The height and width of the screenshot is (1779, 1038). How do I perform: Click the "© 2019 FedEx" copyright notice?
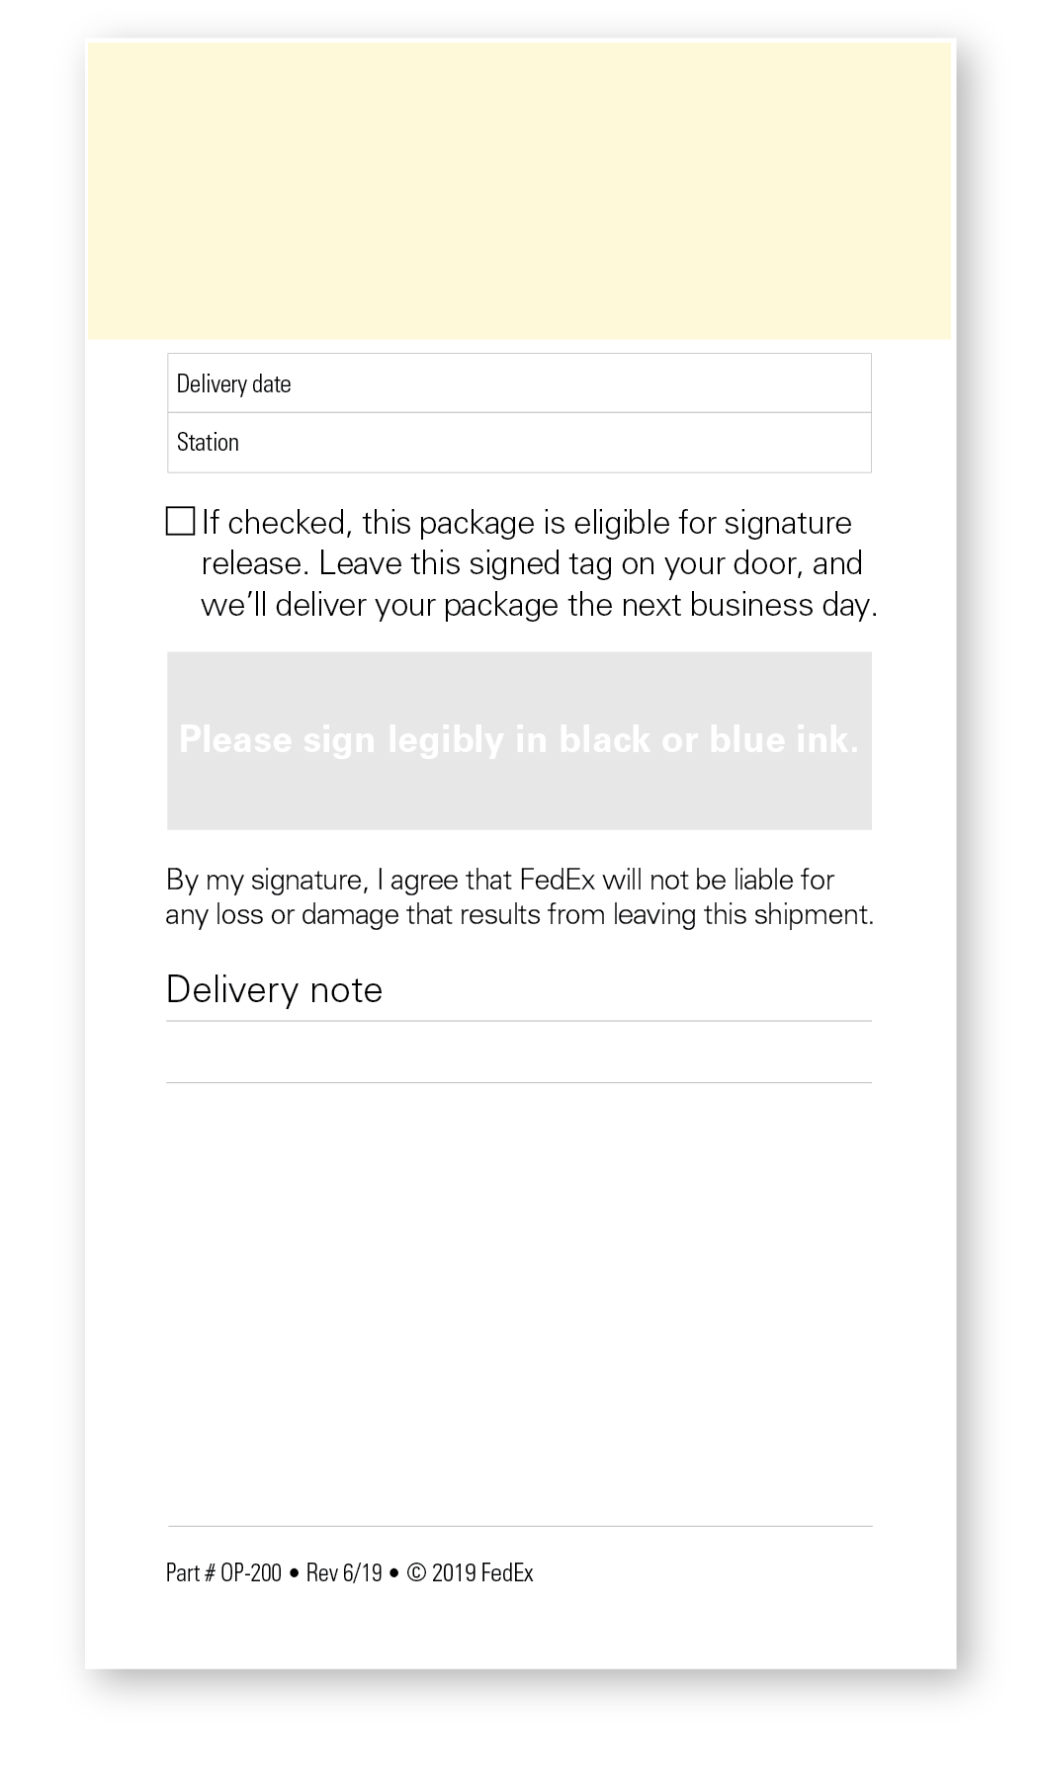471,1572
